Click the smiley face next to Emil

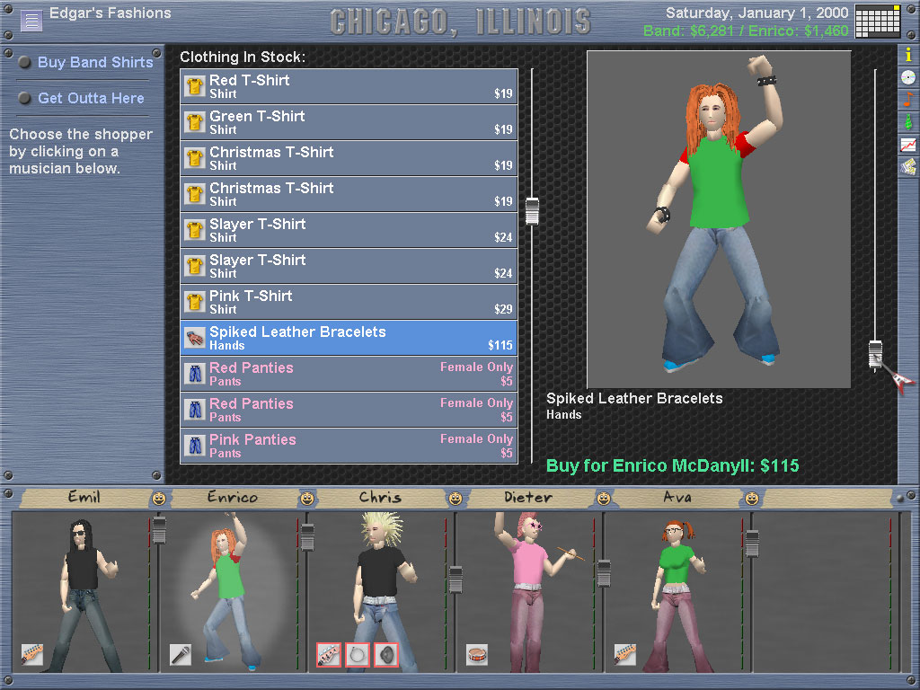click(x=158, y=498)
